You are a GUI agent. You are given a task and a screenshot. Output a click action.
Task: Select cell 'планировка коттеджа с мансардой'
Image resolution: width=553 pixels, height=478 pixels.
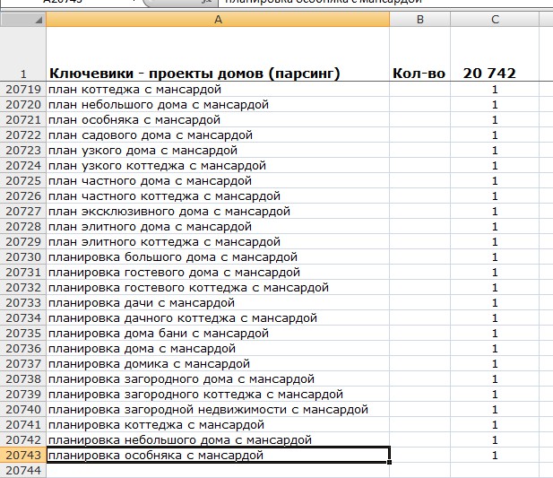click(218, 424)
